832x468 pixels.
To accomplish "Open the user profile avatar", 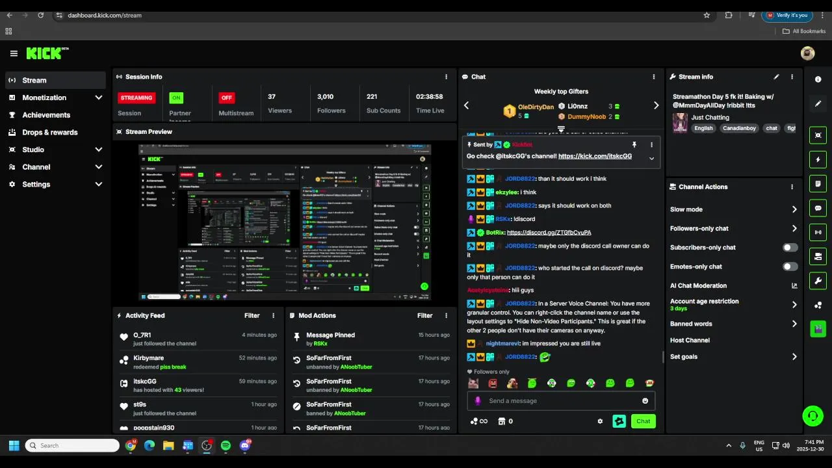I will click(807, 53).
